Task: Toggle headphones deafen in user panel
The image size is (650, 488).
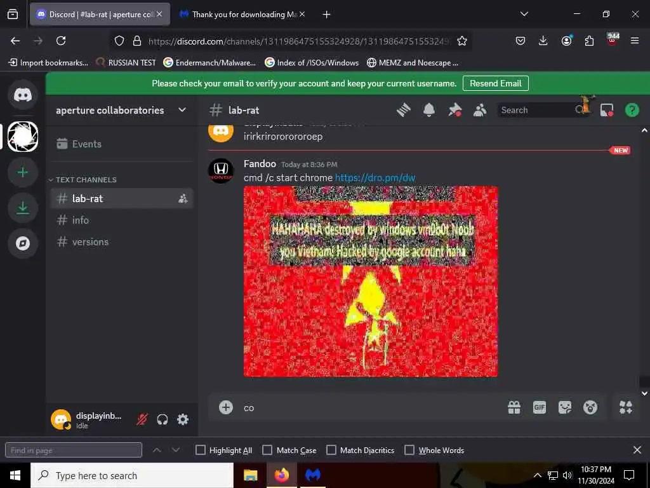Action: tap(162, 419)
